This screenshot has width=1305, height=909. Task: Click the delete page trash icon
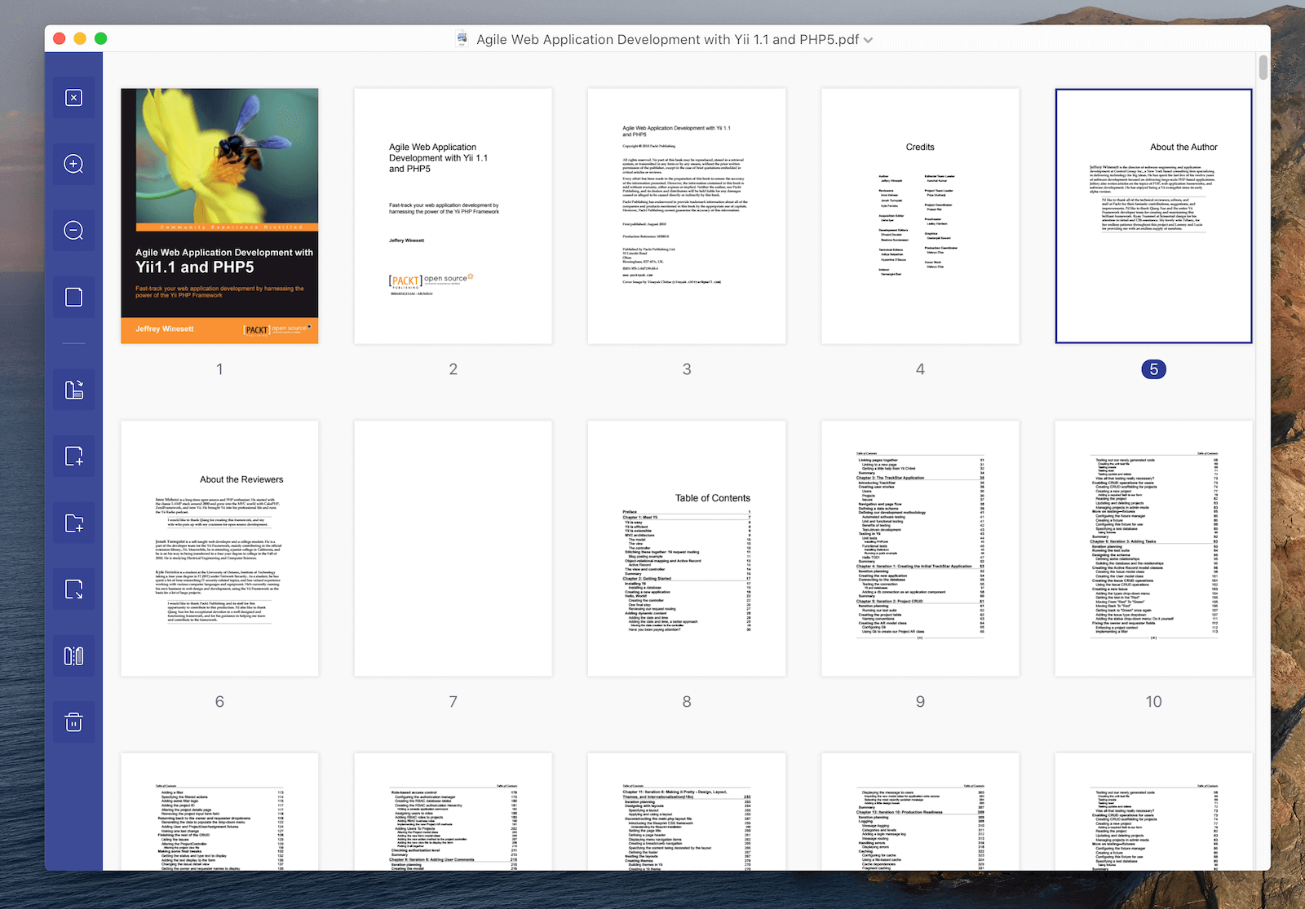point(73,722)
